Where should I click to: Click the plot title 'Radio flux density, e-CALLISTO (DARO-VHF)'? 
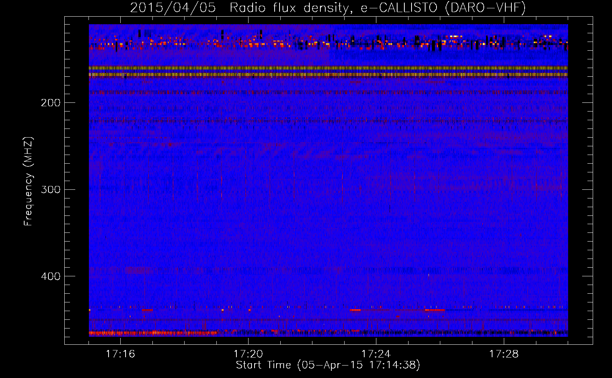378,8
